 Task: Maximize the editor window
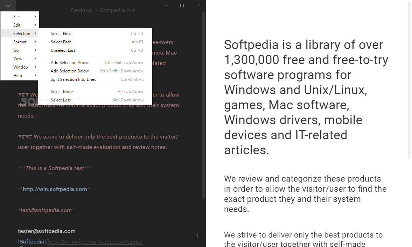(182, 6)
